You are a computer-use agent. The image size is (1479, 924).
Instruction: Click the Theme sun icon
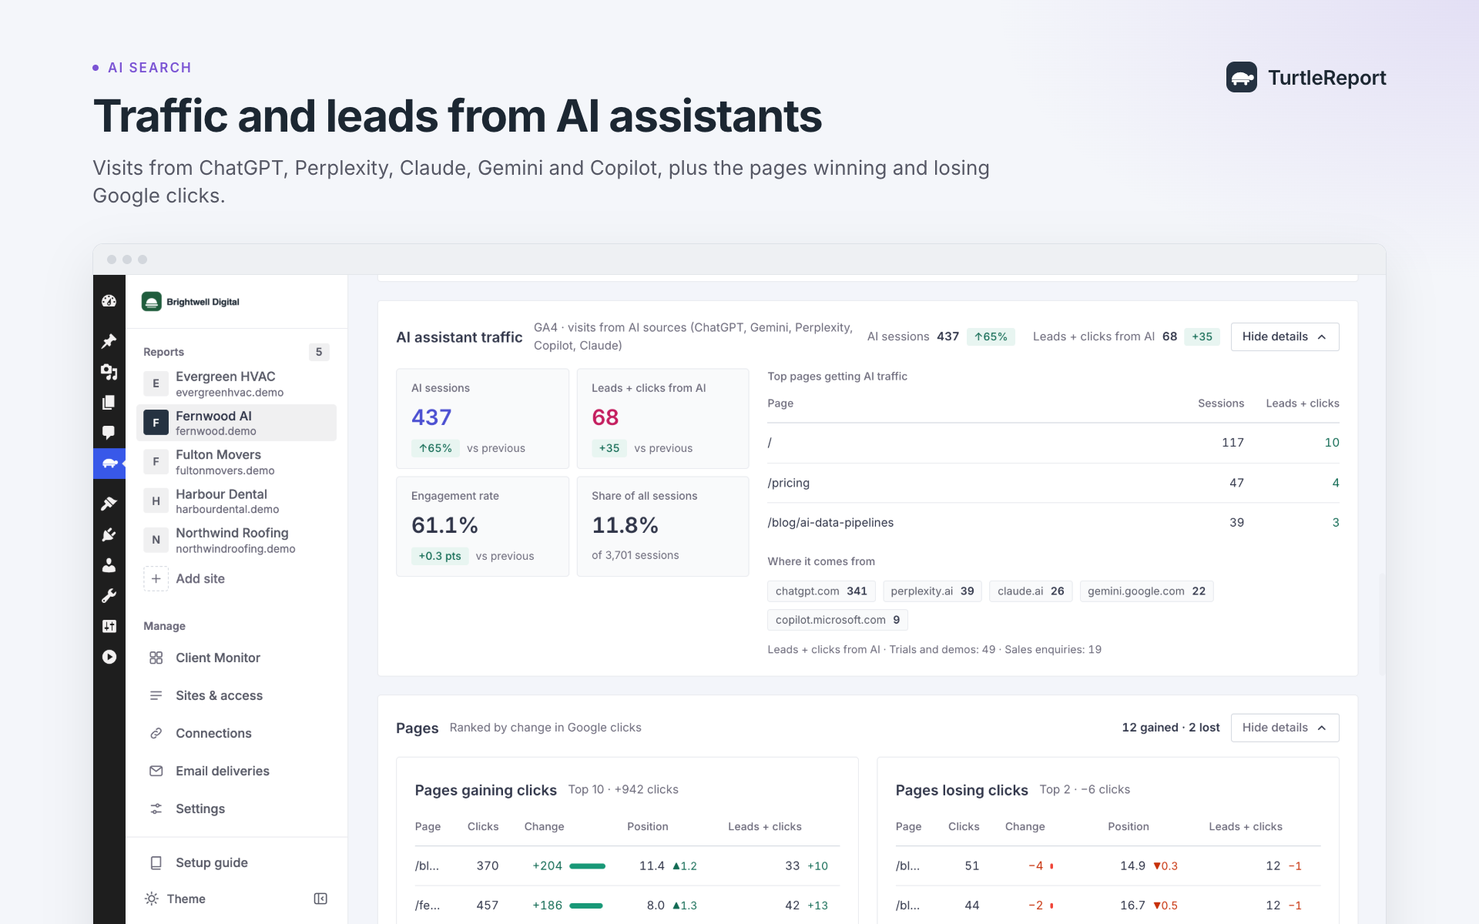point(152,899)
